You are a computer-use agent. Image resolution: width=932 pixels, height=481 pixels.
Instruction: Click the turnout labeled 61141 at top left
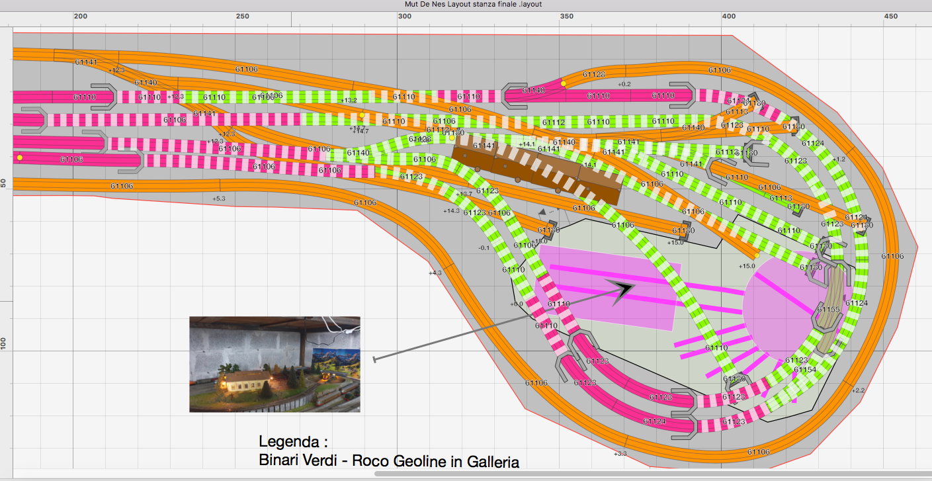tap(86, 62)
